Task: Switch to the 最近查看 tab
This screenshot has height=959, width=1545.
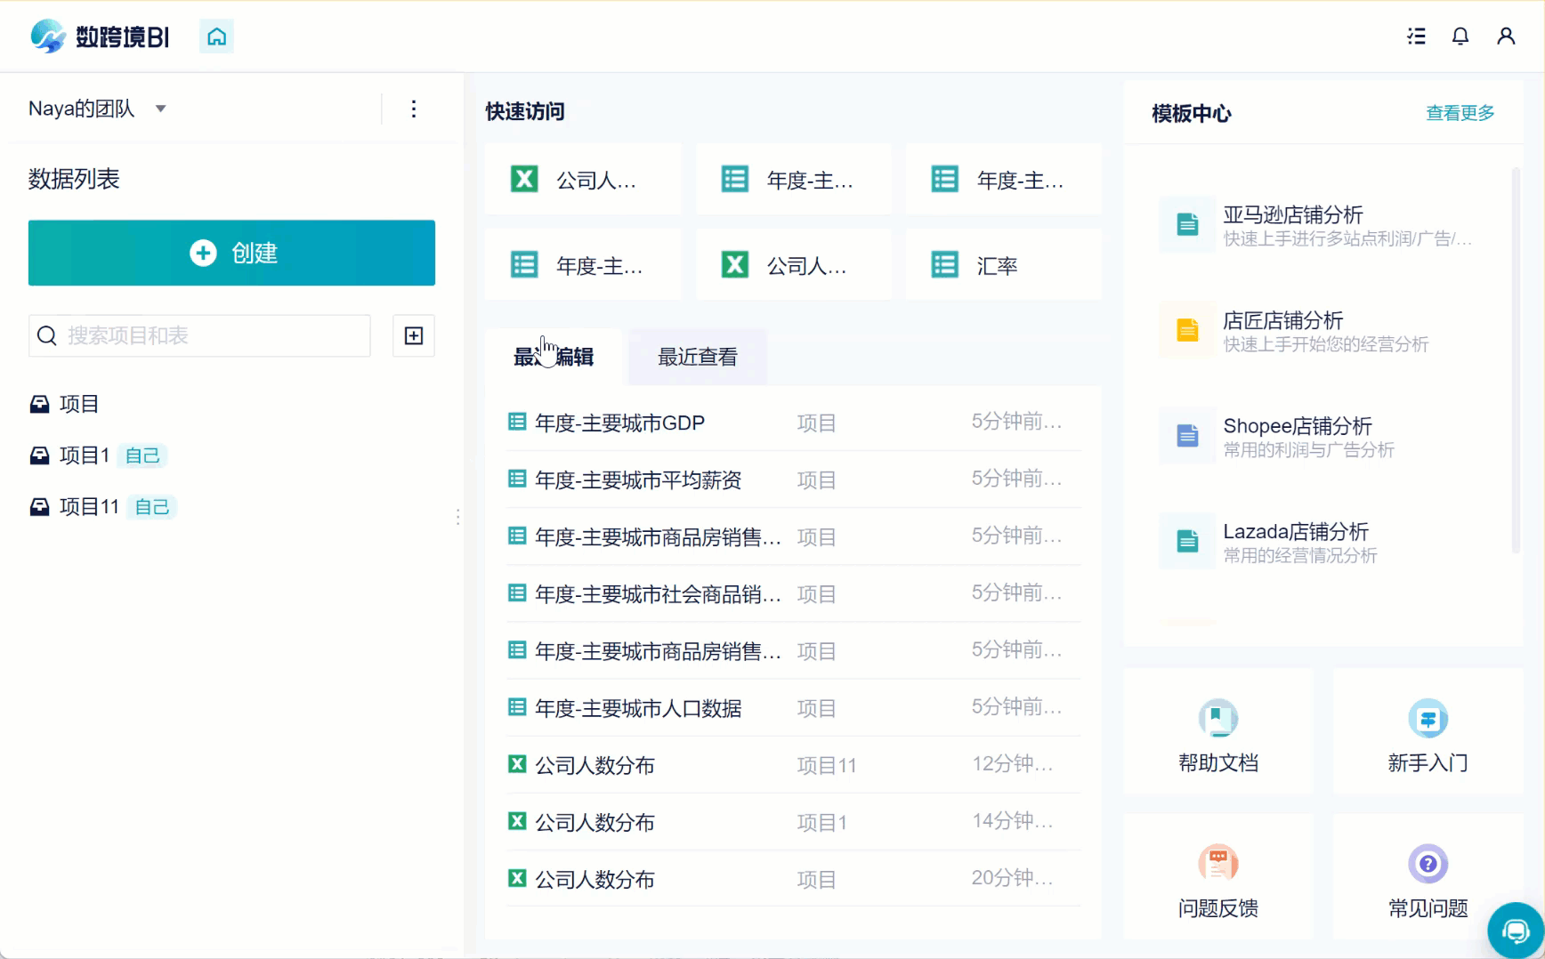Action: pos(697,358)
